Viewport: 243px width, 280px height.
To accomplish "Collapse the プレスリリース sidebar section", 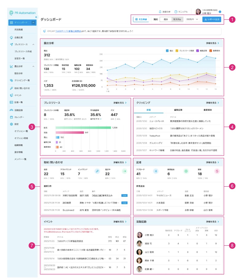I will [x=33, y=45].
